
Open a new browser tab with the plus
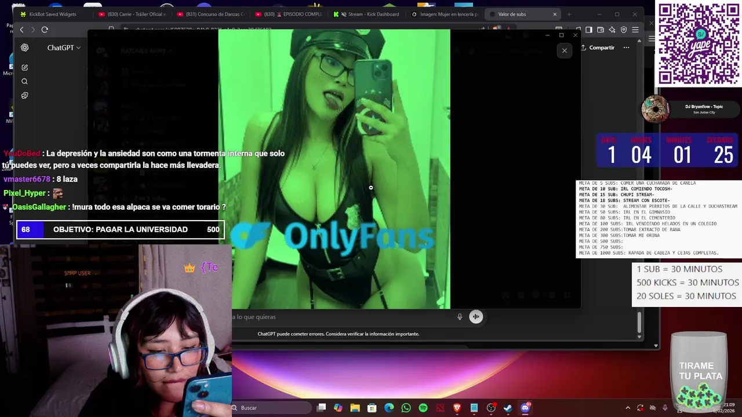569,14
